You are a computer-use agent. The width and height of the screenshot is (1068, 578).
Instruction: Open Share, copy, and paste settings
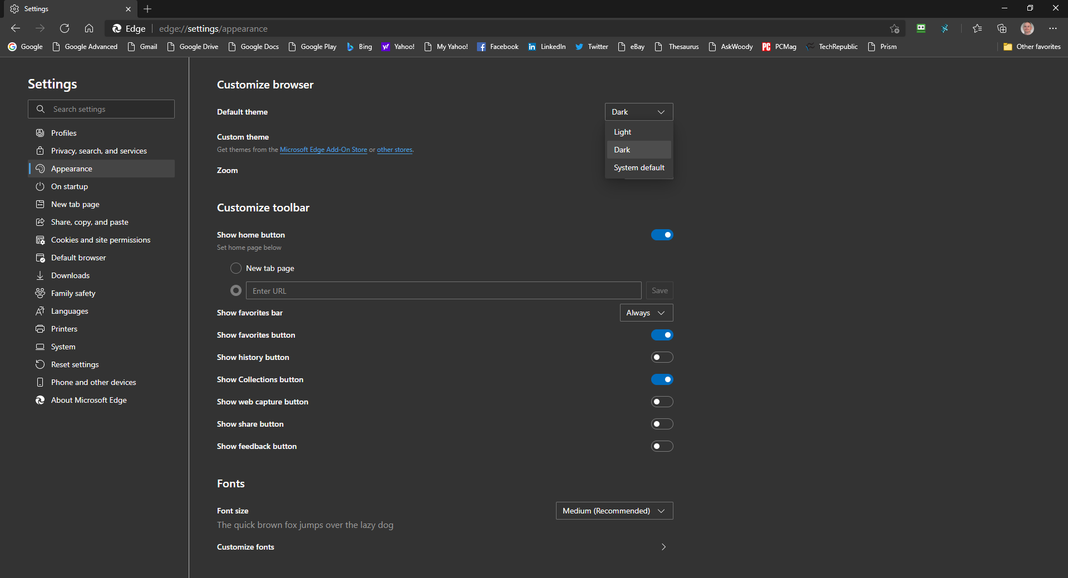(x=101, y=222)
